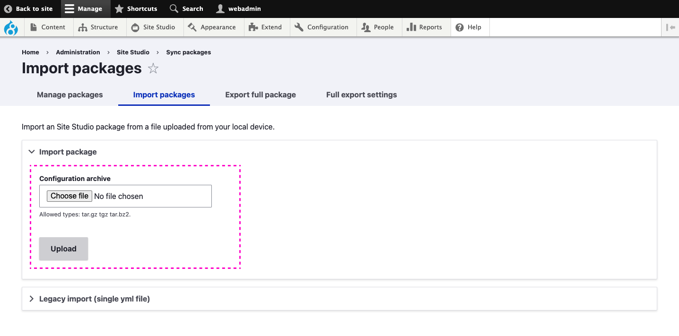
Task: Click the Shortcuts star icon in top bar
Action: click(x=119, y=9)
